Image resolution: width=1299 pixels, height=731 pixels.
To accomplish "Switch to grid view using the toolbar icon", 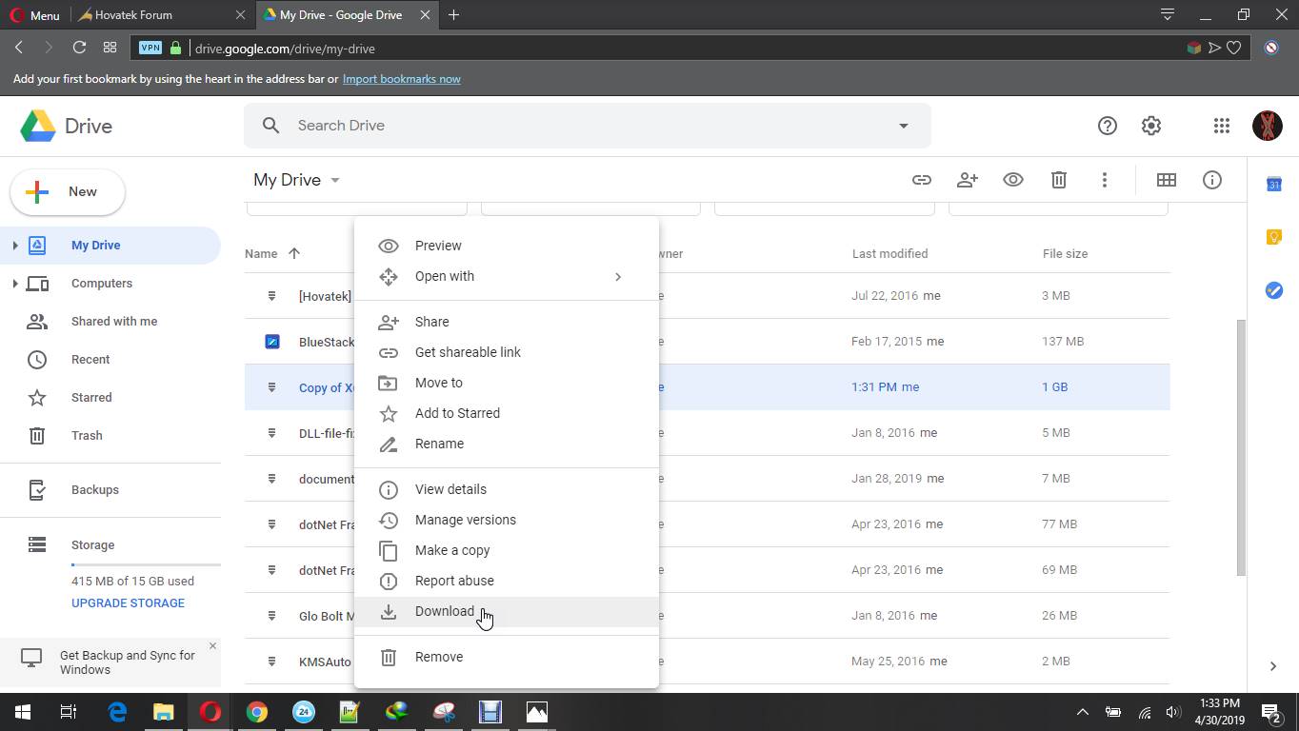I will pos(1167,179).
